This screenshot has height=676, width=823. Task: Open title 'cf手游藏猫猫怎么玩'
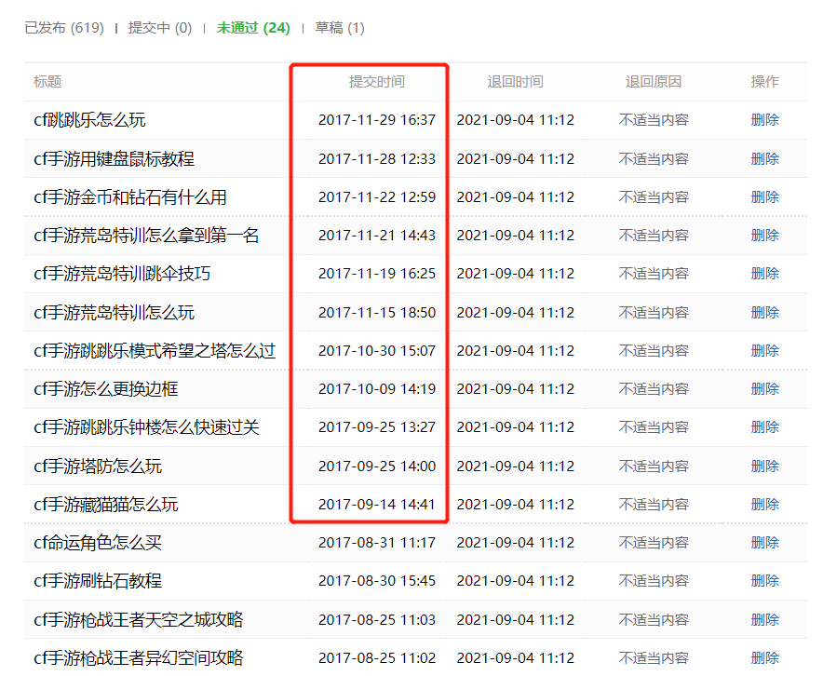(x=105, y=505)
